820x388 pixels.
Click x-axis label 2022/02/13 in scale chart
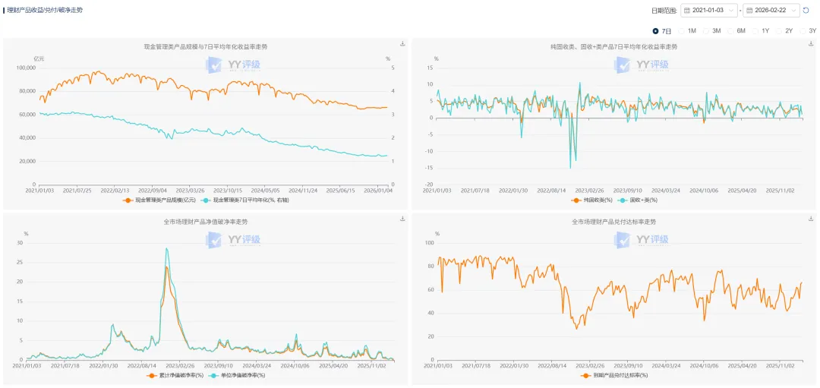click(115, 191)
